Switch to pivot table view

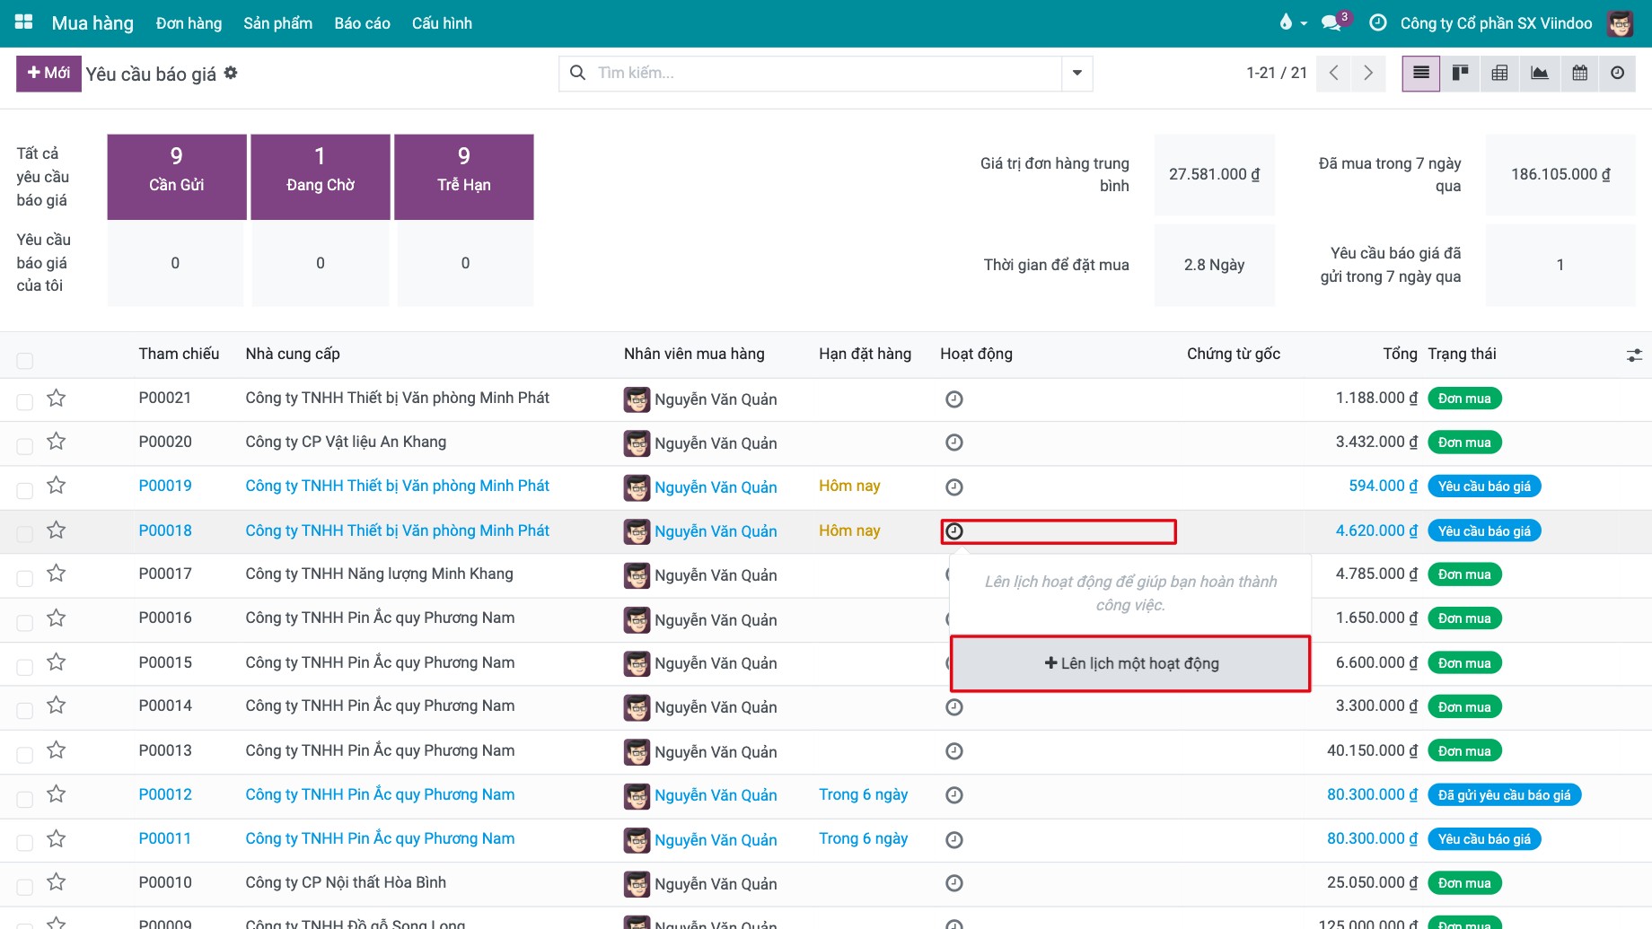point(1499,74)
